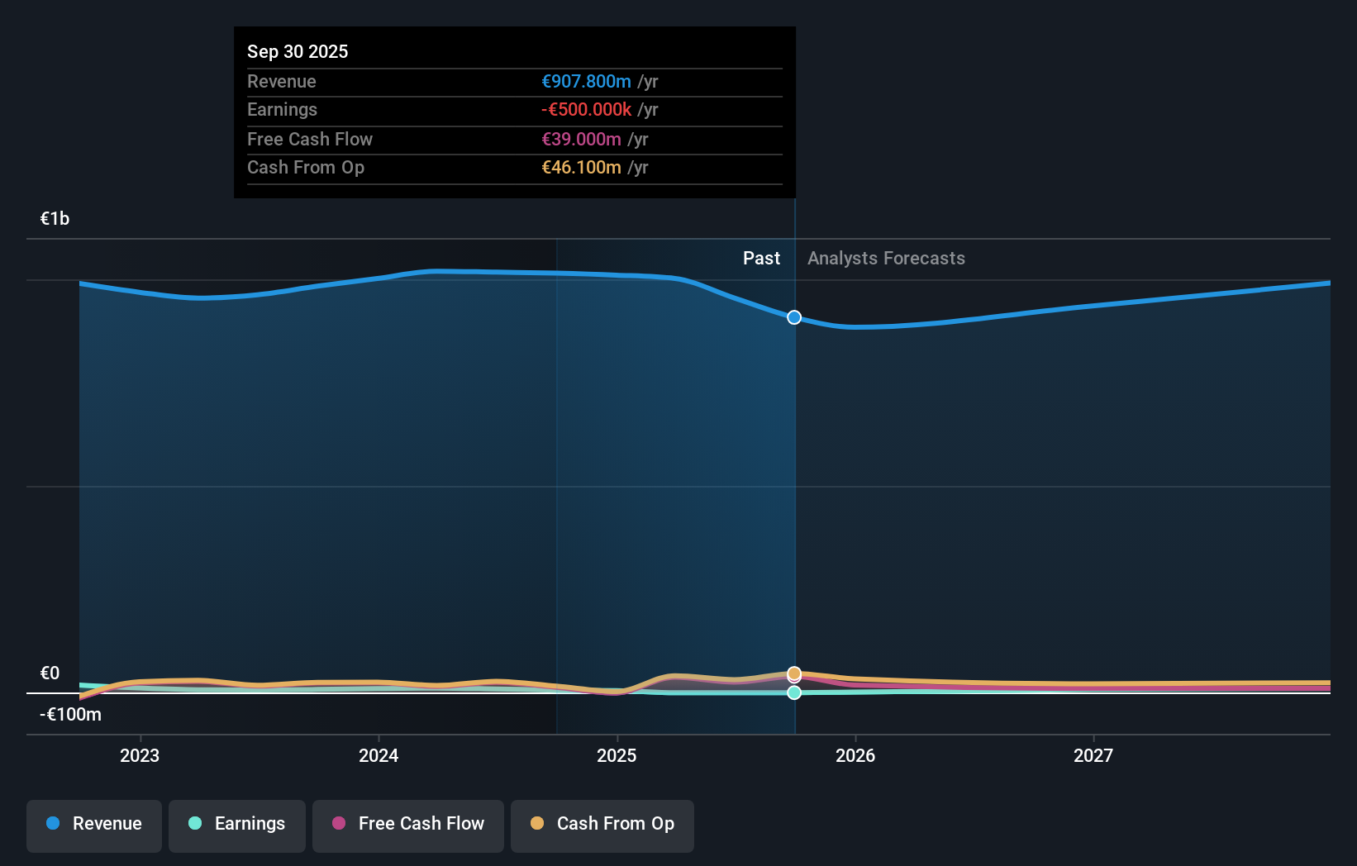Open the Analysts Forecasts section
The image size is (1357, 866).
click(886, 258)
